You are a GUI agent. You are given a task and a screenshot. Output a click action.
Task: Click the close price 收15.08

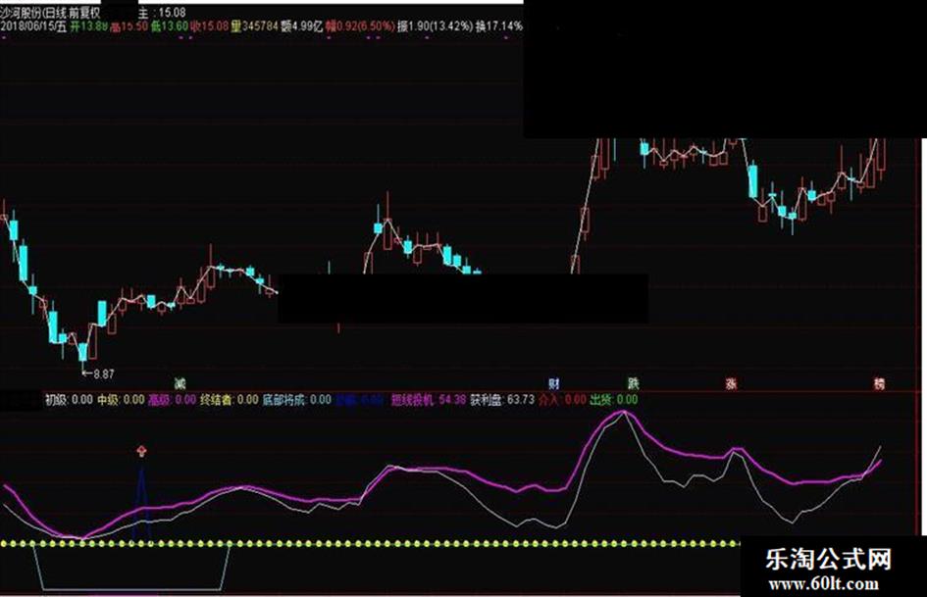[209, 26]
